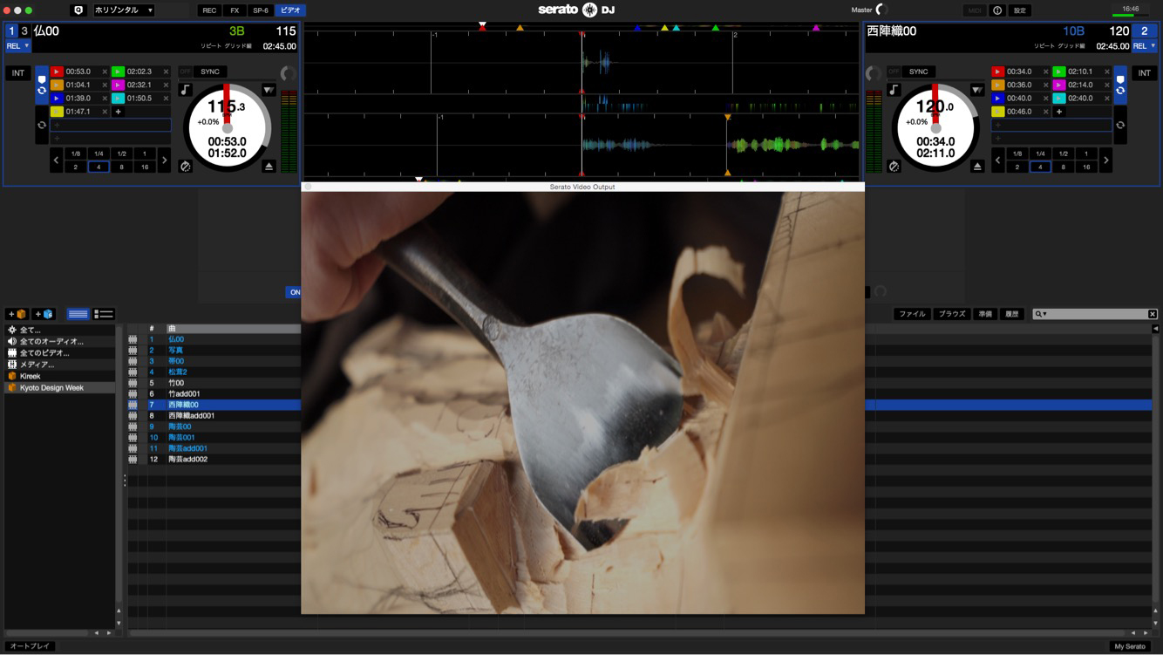Open the FX panel tab
The width and height of the screenshot is (1163, 655).
[x=235, y=10]
